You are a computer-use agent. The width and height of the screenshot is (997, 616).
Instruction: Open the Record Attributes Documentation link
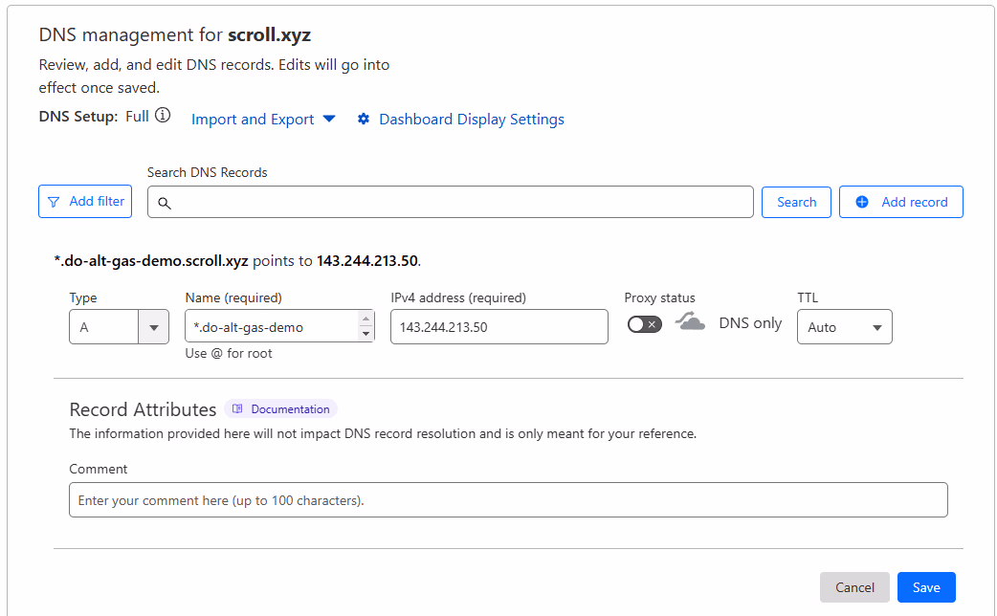(x=290, y=409)
